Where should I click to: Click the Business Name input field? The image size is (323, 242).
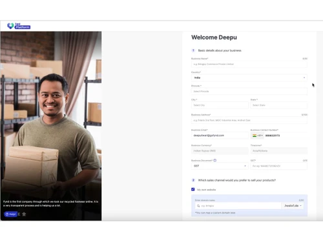tap(249, 64)
